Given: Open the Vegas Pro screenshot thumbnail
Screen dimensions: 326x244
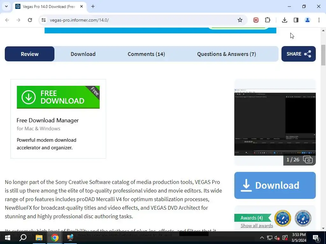Looking at the screenshot, I should point(275,122).
